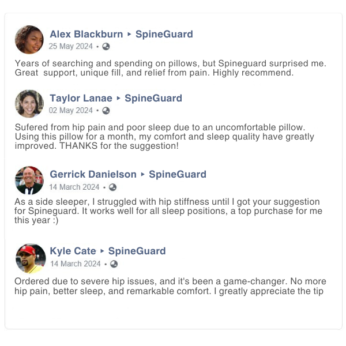Visit Kyle Cate's profile name link

[x=73, y=251]
